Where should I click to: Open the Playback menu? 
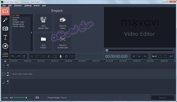(x=18, y=6)
